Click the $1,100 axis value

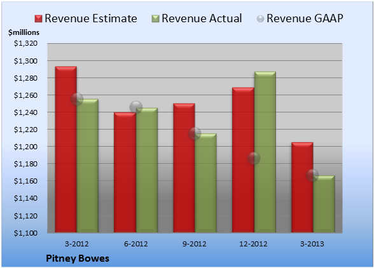(25, 233)
